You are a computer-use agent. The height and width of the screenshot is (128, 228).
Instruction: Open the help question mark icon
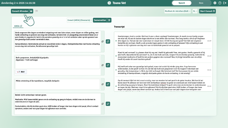pos(220,3)
